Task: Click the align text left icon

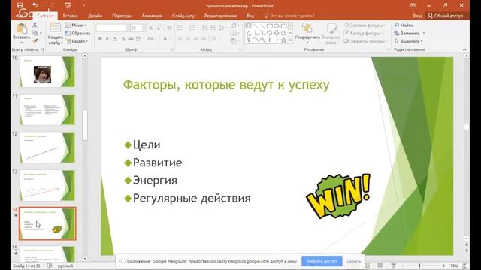Action: click(x=180, y=39)
